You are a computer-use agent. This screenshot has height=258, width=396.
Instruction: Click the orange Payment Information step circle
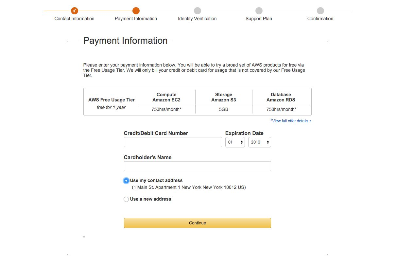pyautogui.click(x=136, y=11)
